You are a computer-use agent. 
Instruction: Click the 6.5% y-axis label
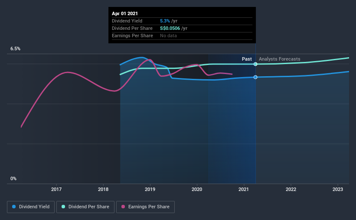coord(15,49)
